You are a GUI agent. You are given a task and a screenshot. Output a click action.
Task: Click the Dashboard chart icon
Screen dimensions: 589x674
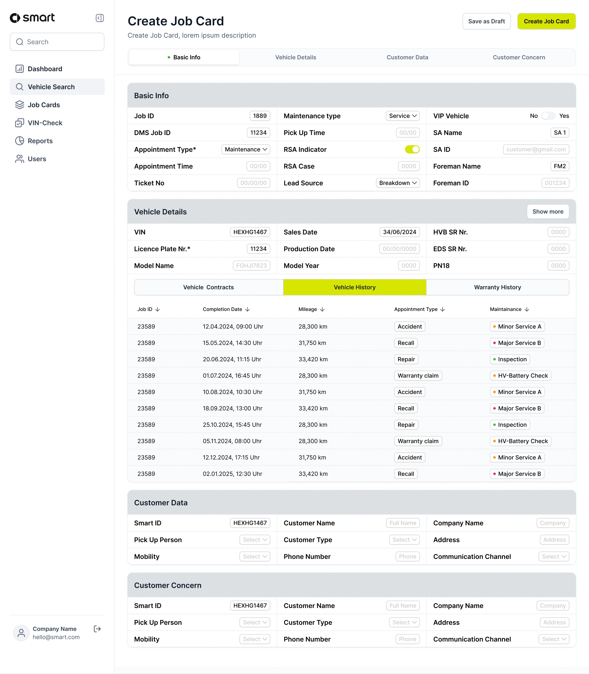pos(20,69)
